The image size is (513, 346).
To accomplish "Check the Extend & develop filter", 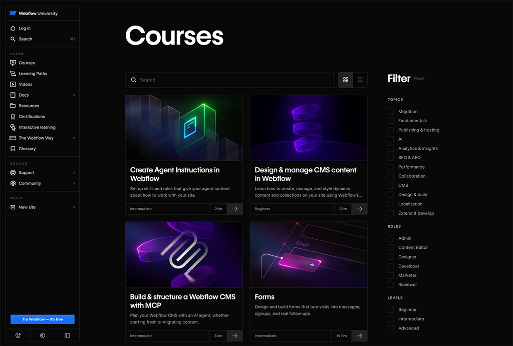I will click(391, 213).
